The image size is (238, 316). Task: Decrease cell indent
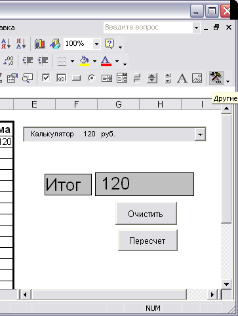28,61
